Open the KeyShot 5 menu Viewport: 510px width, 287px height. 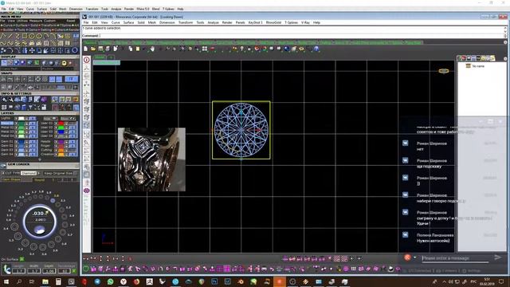click(255, 22)
